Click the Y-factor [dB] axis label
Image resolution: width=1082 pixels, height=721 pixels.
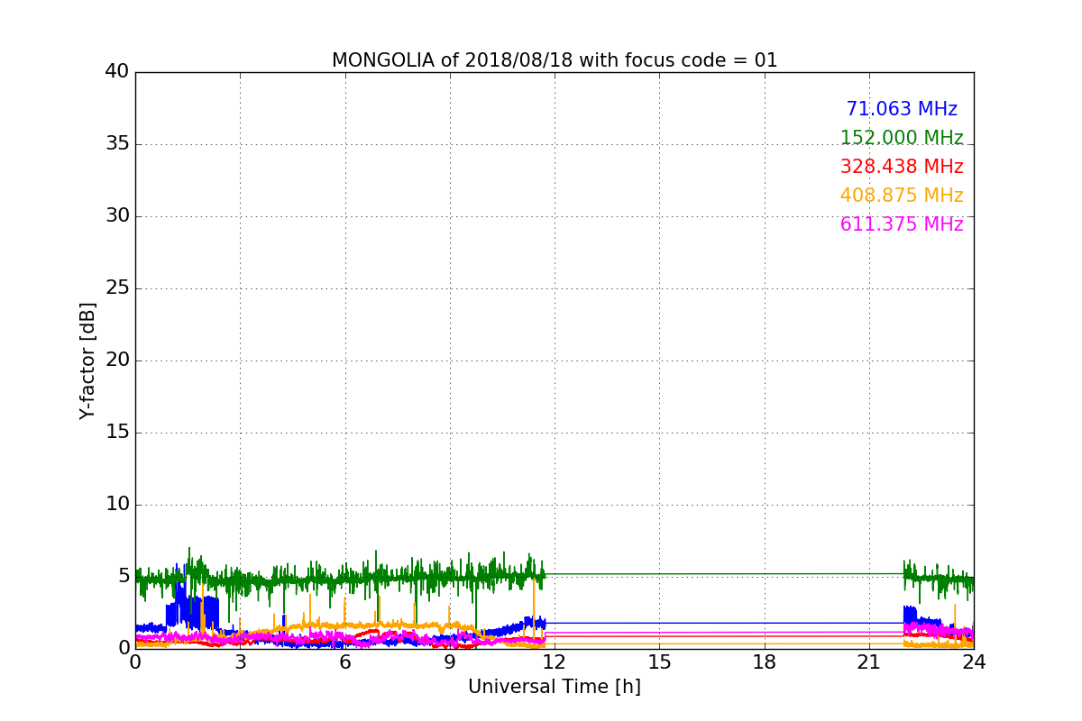(87, 360)
